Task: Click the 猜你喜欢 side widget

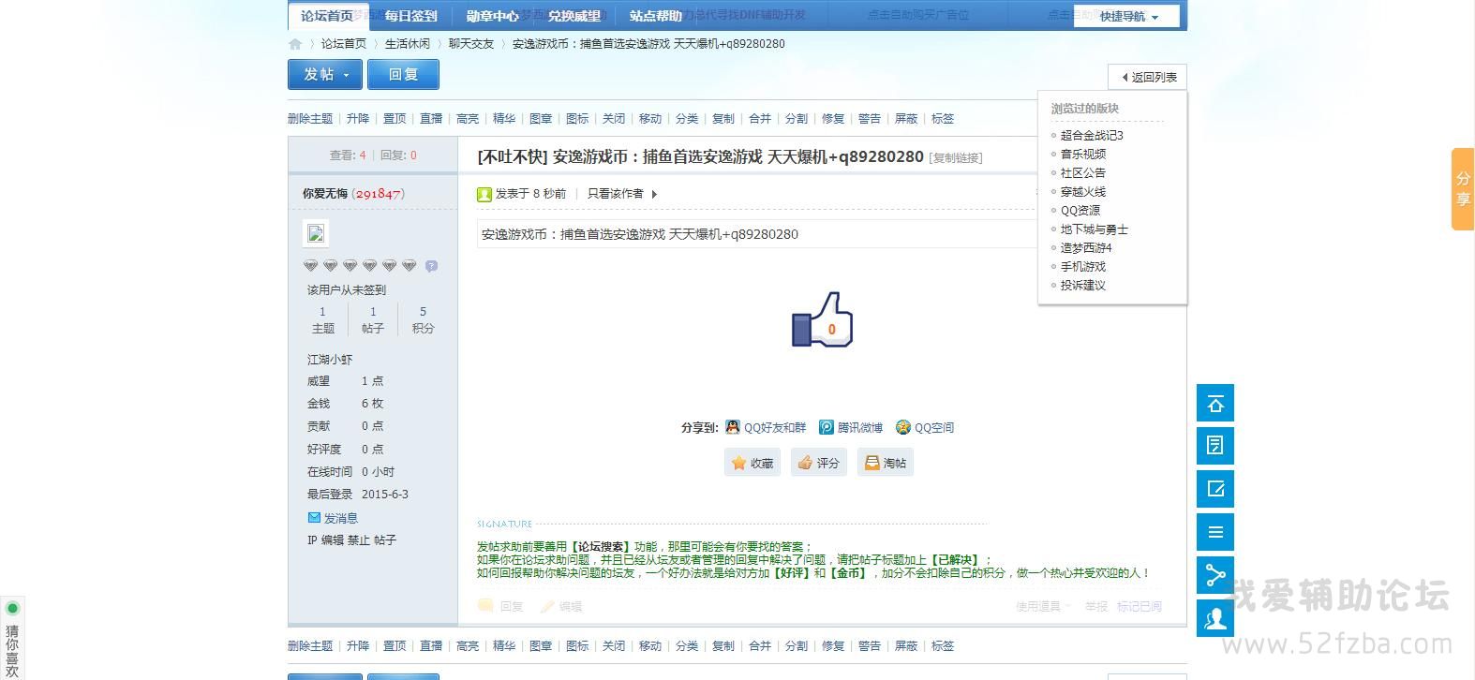Action: (x=12, y=638)
